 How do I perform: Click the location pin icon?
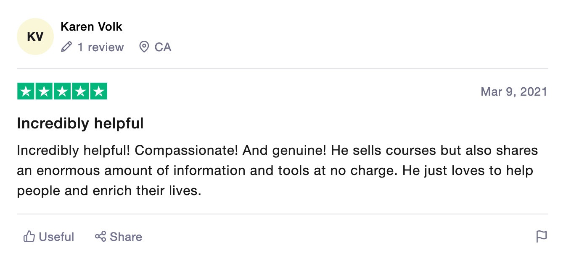(144, 47)
